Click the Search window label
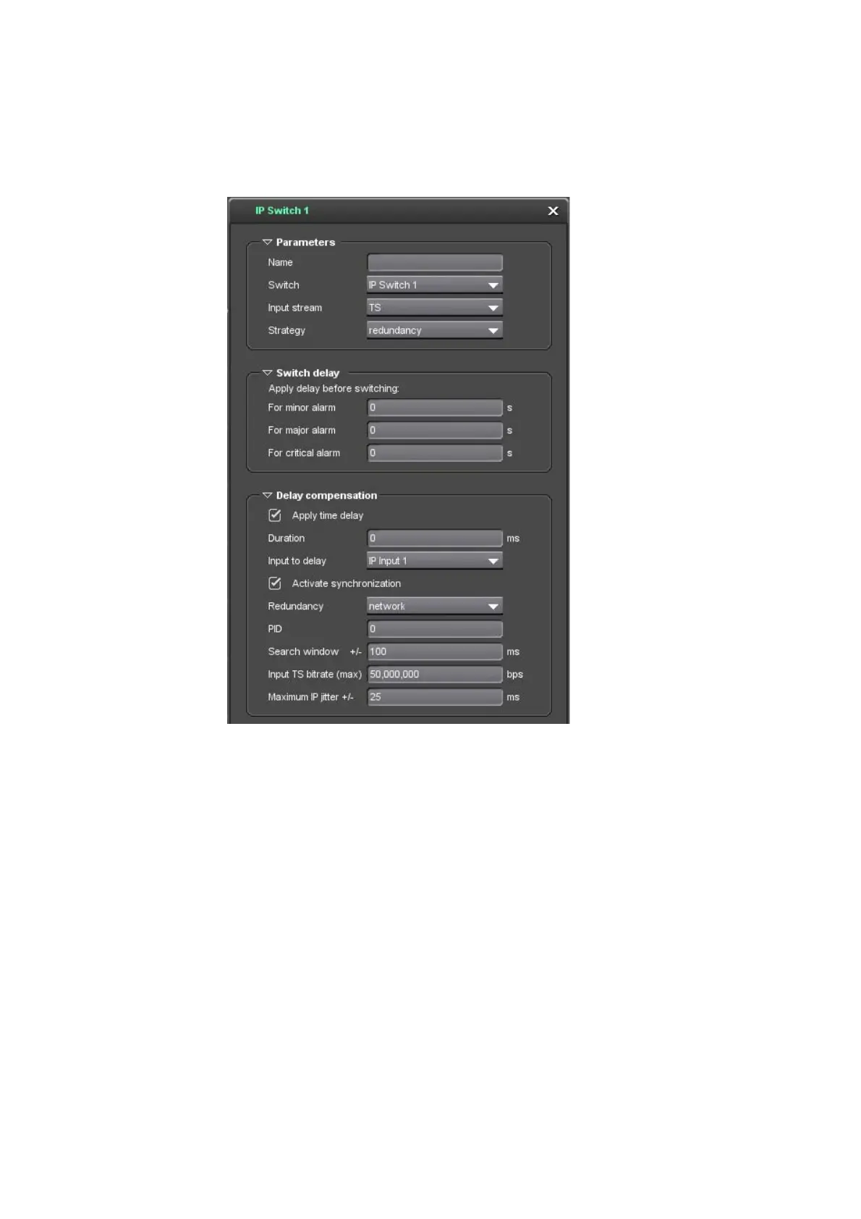The image size is (861, 1219). pos(303,651)
